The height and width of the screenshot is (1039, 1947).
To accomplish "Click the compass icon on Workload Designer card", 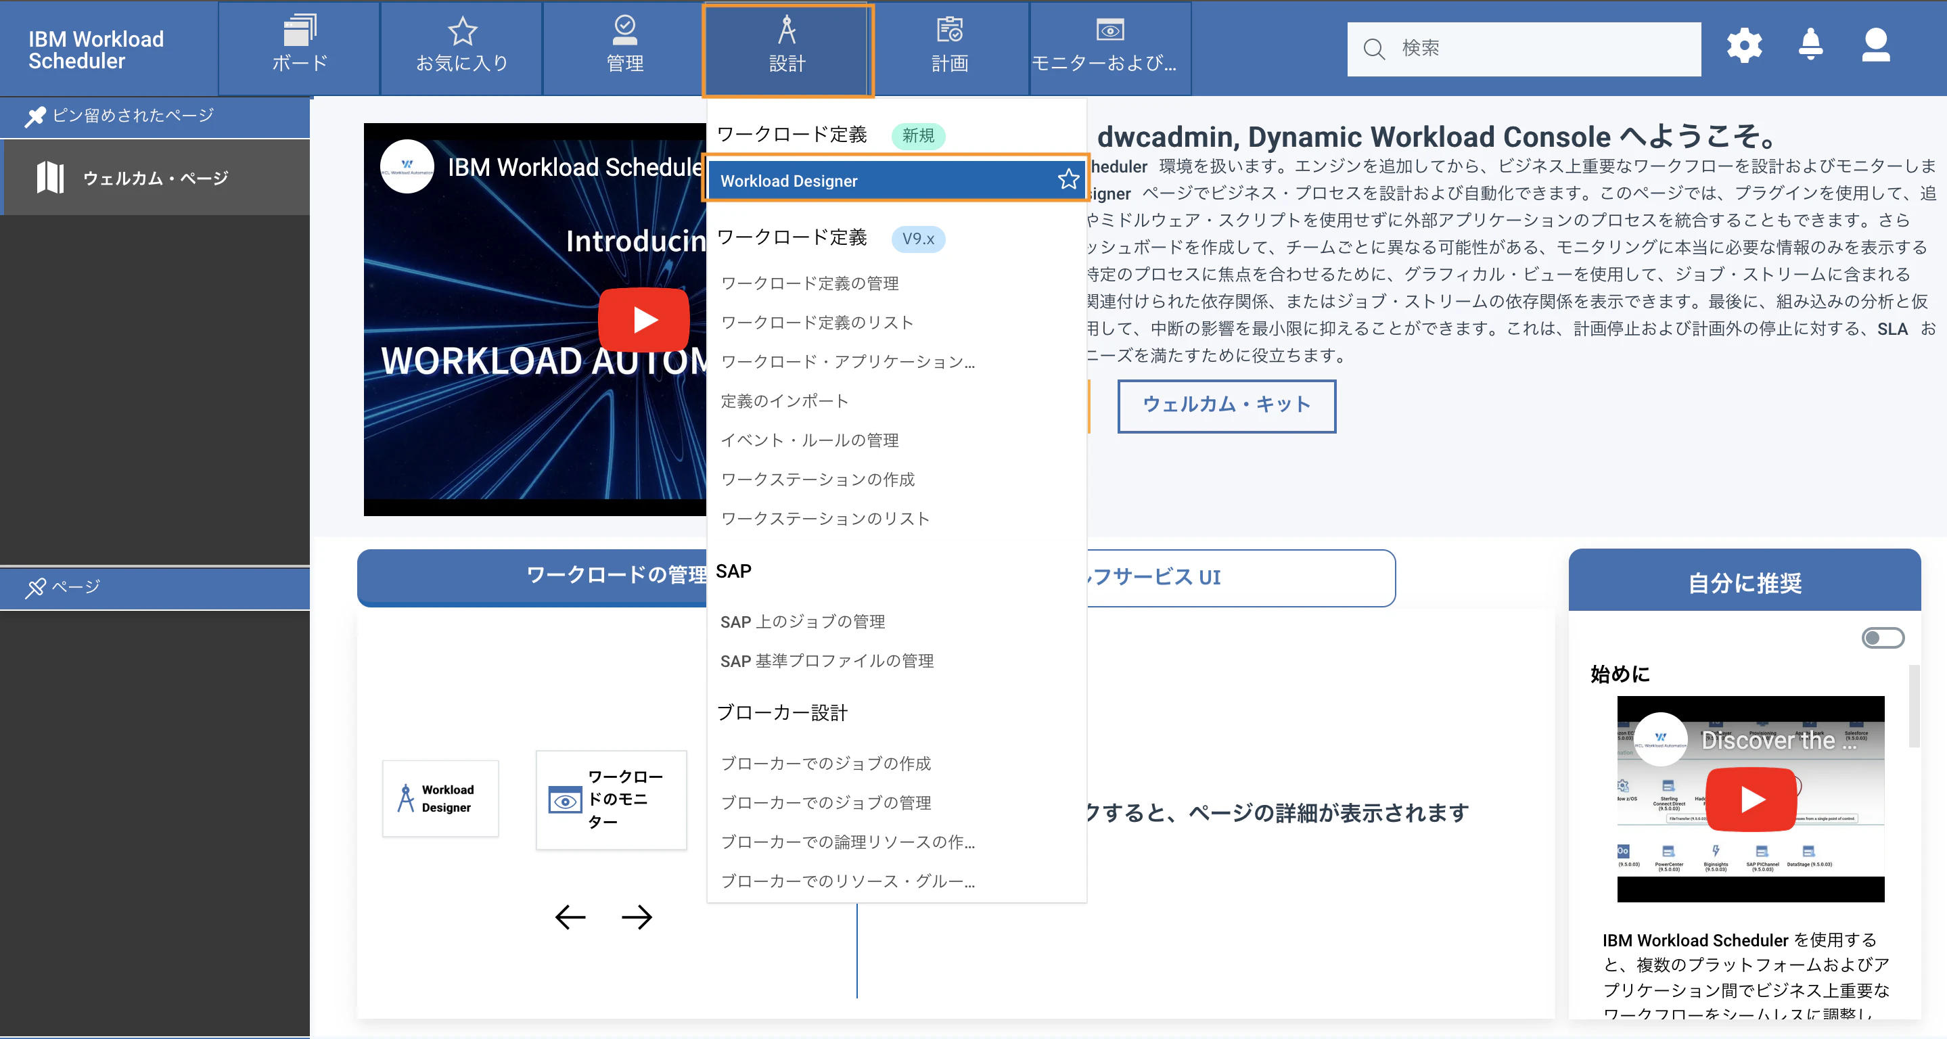I will [406, 799].
